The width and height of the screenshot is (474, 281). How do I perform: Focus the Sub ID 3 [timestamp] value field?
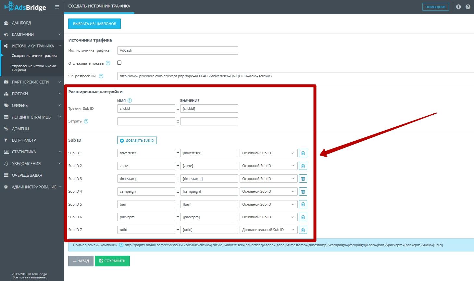[209, 179]
